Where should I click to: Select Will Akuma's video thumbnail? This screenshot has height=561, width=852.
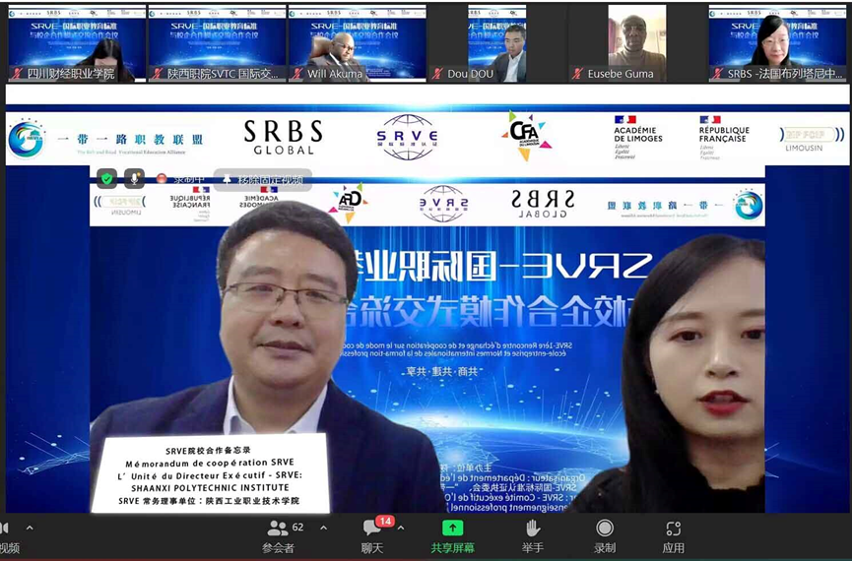tap(357, 43)
